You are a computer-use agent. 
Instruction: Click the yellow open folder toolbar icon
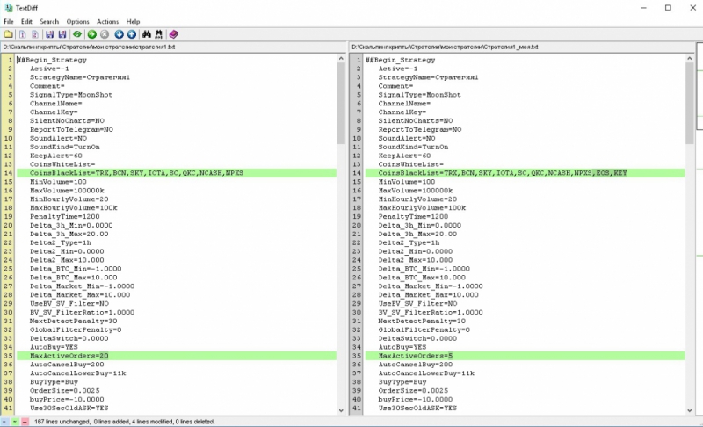(x=9, y=34)
